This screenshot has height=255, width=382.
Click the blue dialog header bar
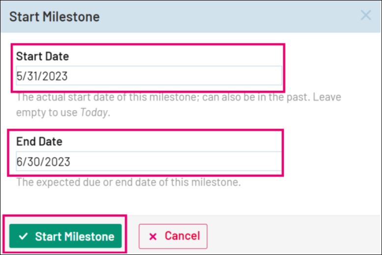click(x=221, y=16)
